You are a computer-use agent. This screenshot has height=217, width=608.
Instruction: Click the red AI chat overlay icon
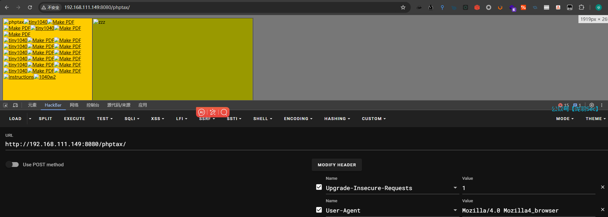tap(202, 112)
